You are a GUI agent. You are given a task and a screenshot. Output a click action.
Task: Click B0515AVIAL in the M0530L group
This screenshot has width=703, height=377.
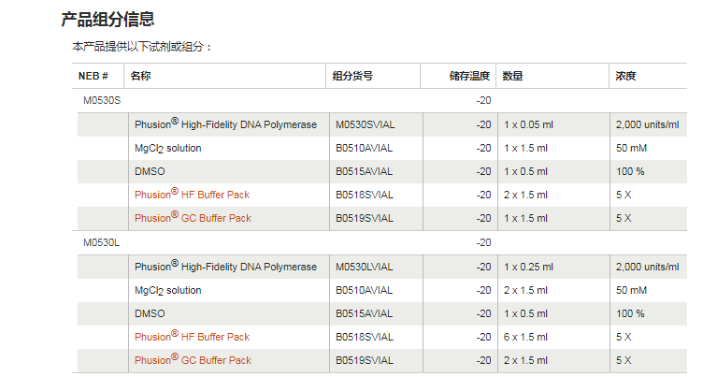[x=364, y=313]
